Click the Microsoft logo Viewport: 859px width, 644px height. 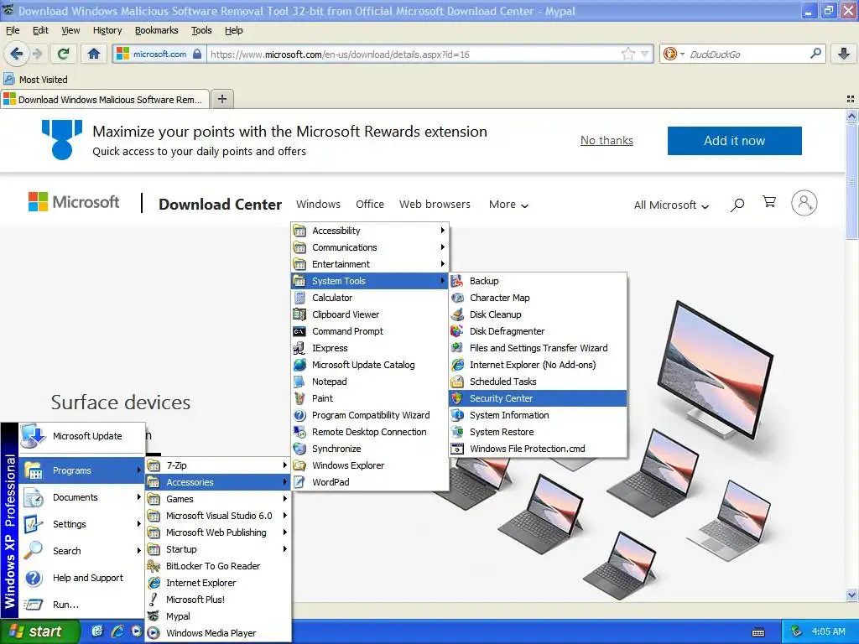74,202
